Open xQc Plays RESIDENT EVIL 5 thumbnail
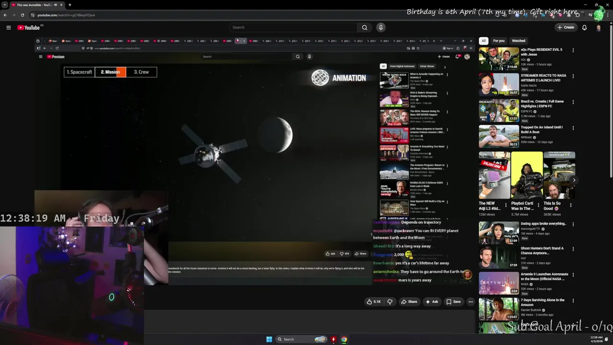 [x=499, y=58]
